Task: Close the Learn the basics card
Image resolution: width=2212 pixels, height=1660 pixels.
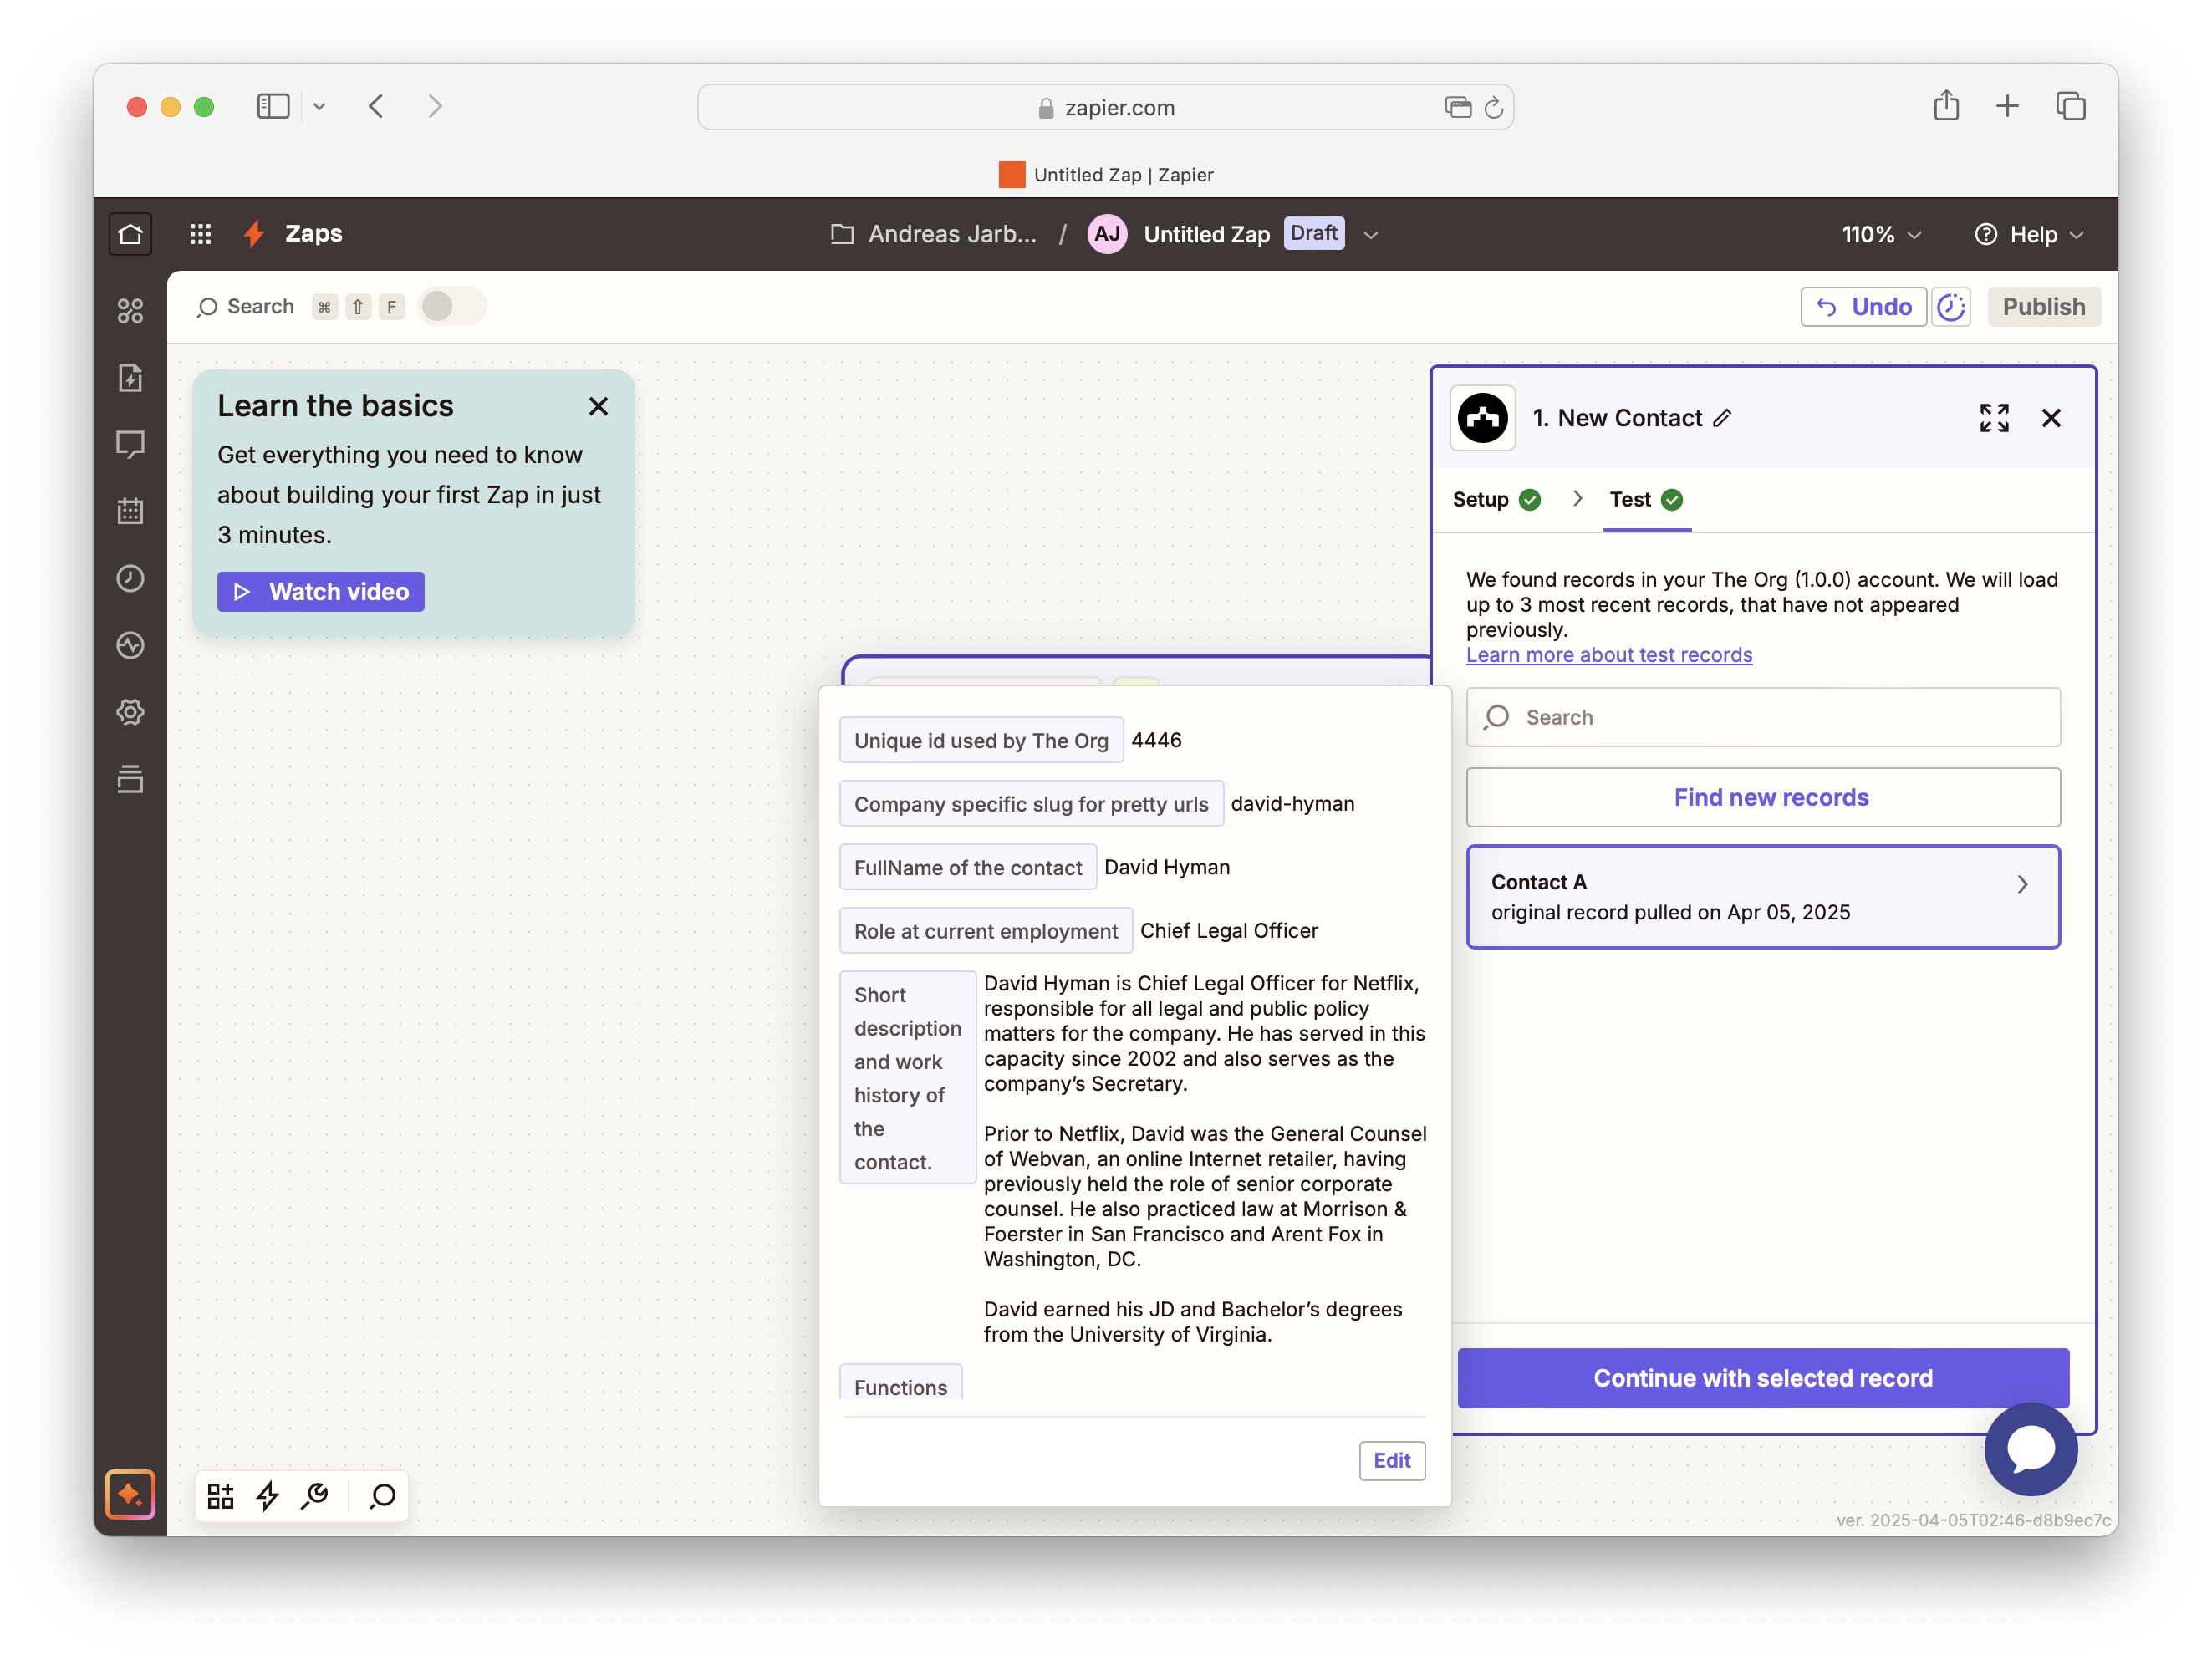Action: [x=598, y=406]
